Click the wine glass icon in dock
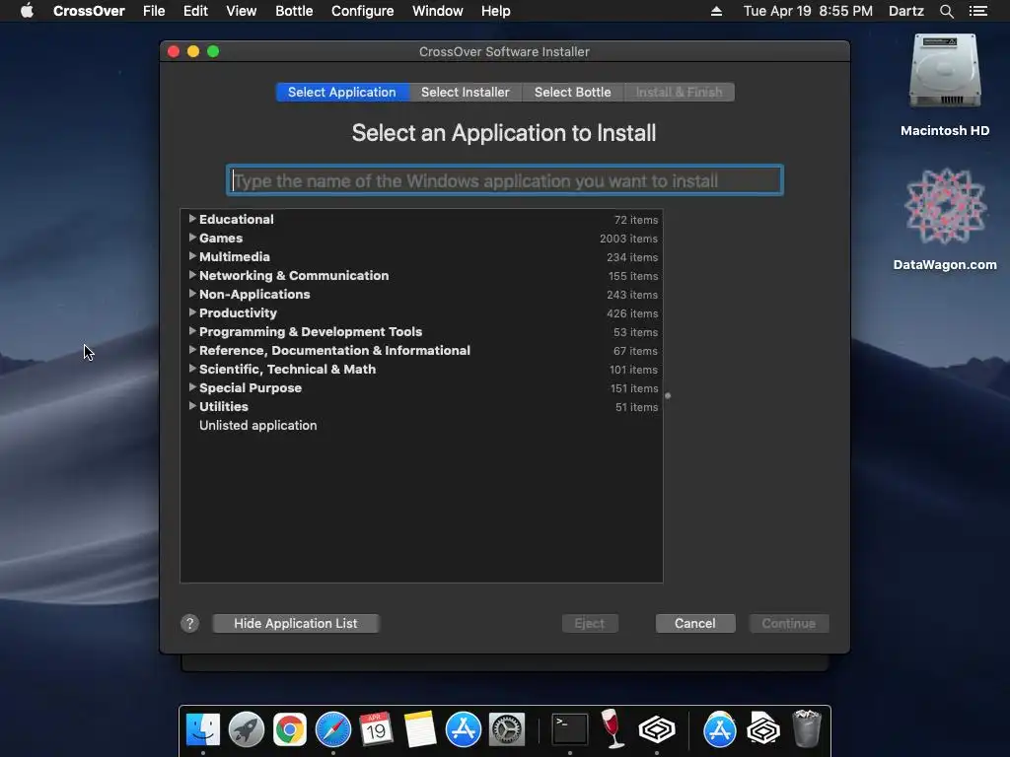Image resolution: width=1010 pixels, height=757 pixels. coord(612,729)
